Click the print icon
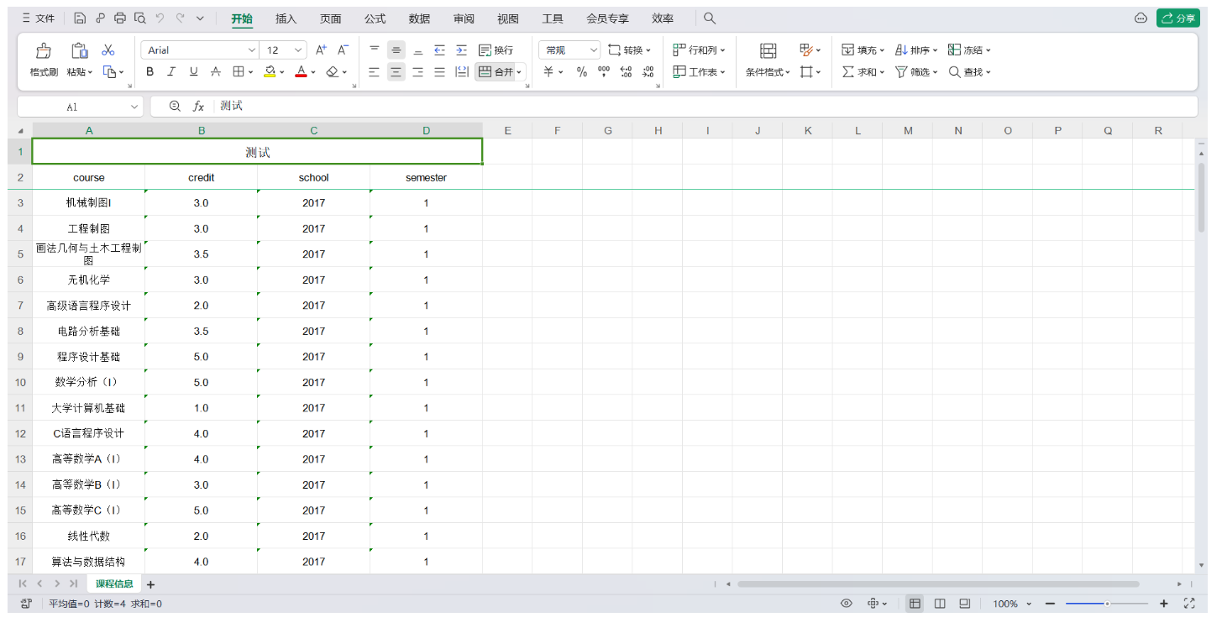 [x=120, y=18]
